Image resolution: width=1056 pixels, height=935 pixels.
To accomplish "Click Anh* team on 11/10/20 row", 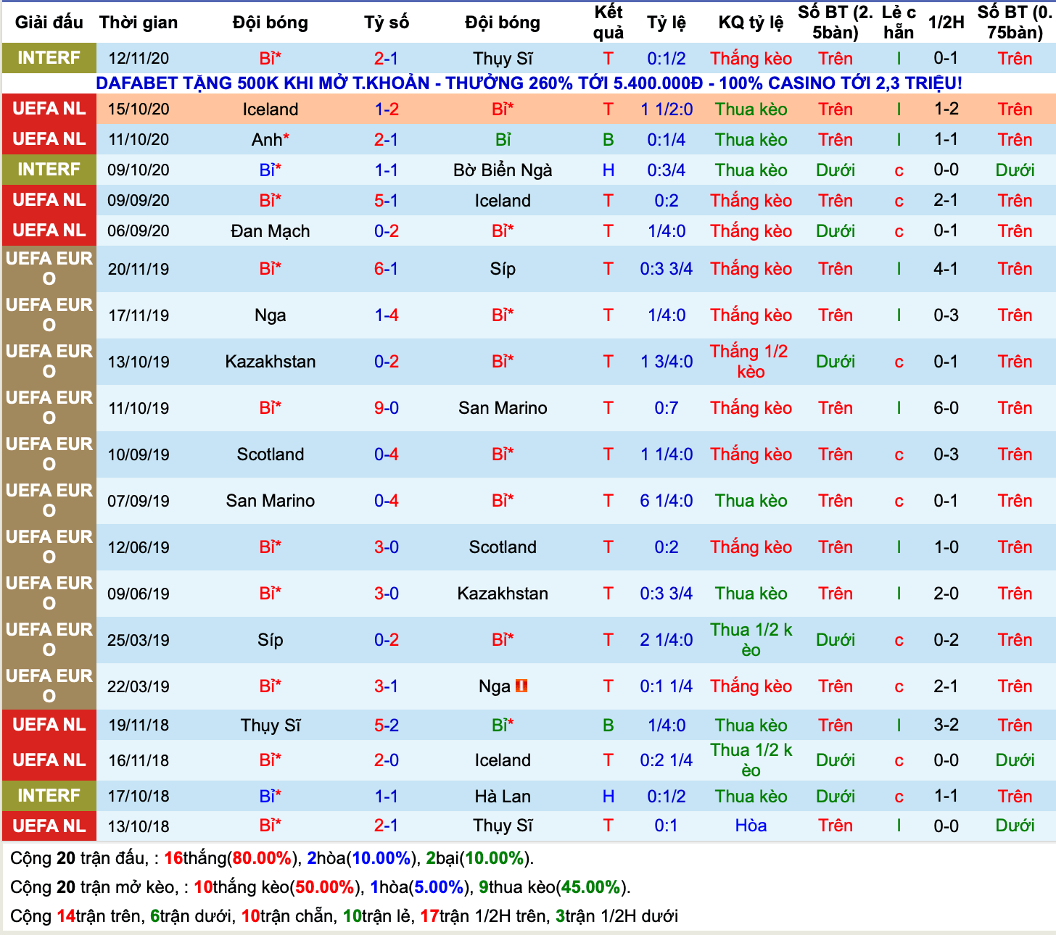I will pos(270,140).
